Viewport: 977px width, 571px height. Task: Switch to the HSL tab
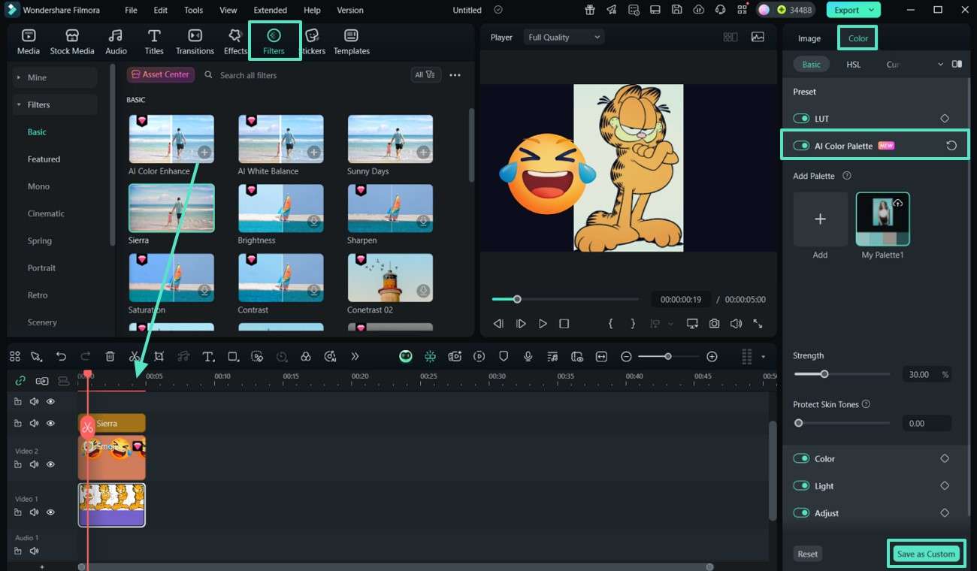[x=853, y=65]
